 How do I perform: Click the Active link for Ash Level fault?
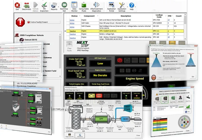(72, 20)
